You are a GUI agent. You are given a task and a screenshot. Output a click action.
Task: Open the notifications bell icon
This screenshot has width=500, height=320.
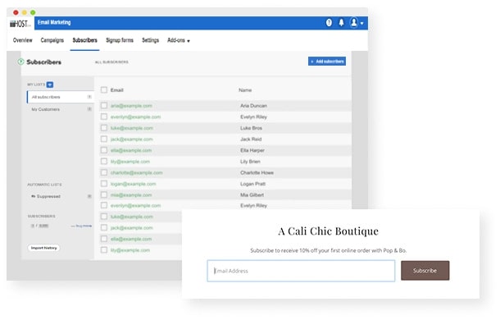click(341, 23)
